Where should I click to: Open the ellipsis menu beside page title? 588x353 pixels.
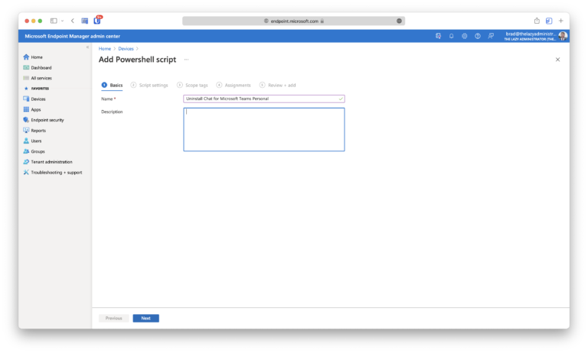pyautogui.click(x=186, y=60)
